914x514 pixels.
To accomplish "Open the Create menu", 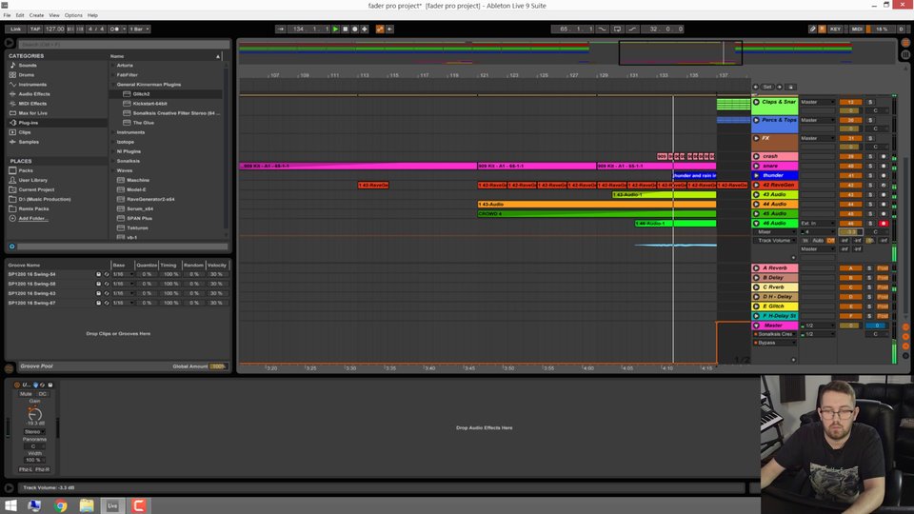I will pyautogui.click(x=36, y=15).
